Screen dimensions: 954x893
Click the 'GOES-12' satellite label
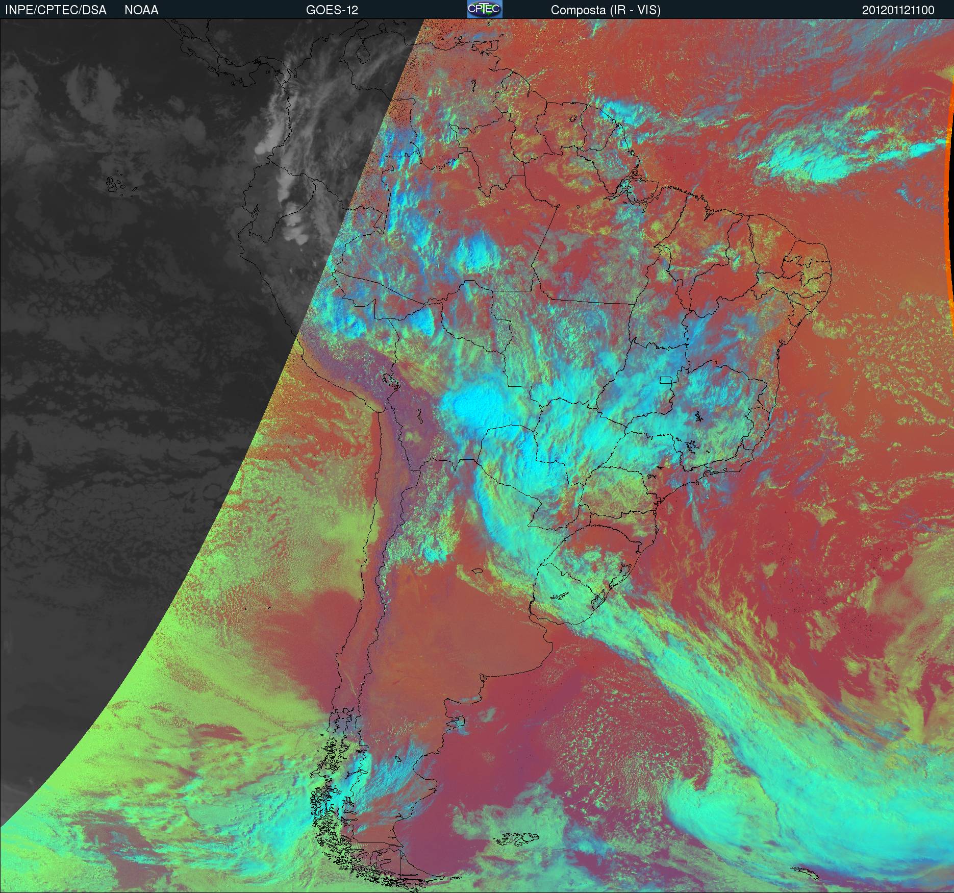click(x=332, y=10)
